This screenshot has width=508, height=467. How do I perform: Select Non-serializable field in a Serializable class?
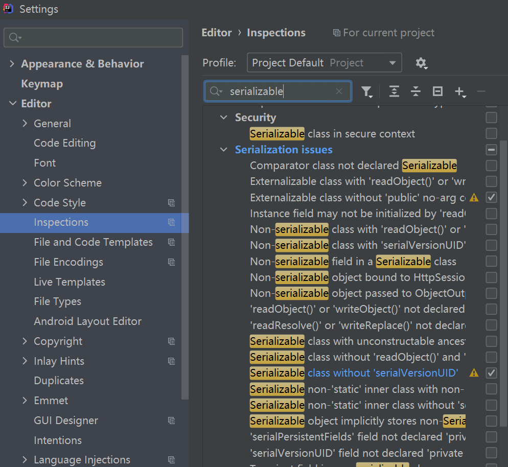353,262
